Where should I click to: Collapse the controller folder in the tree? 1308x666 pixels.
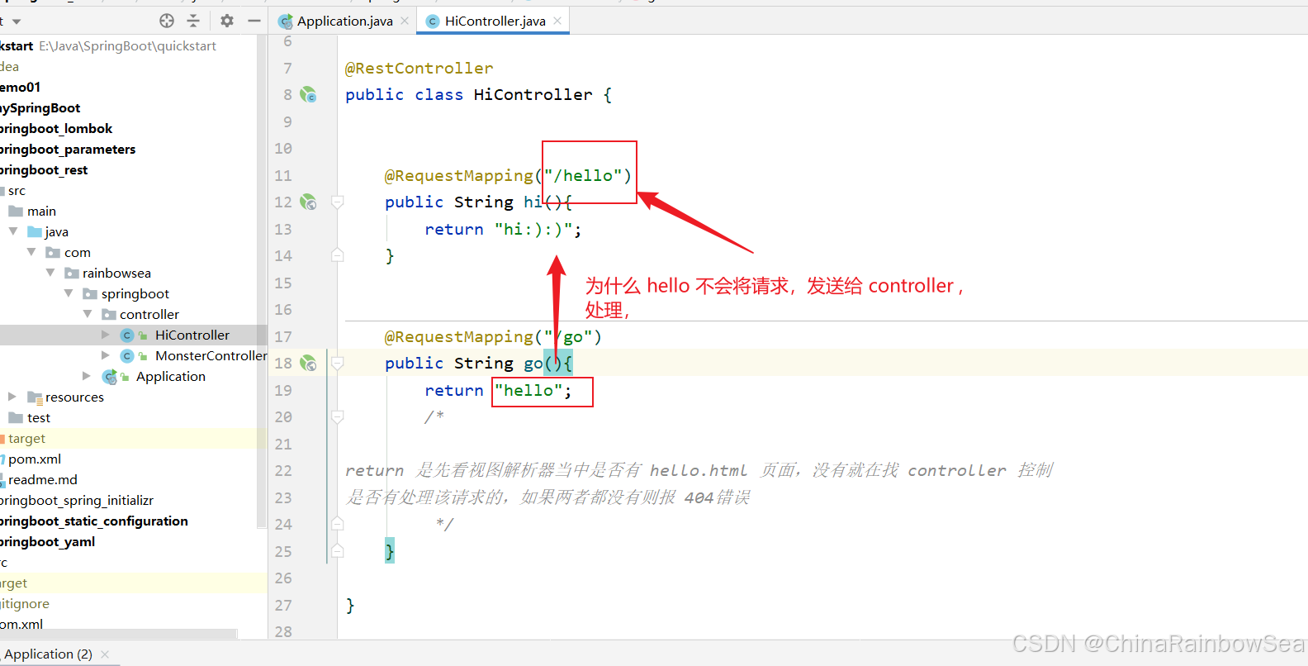(x=88, y=314)
